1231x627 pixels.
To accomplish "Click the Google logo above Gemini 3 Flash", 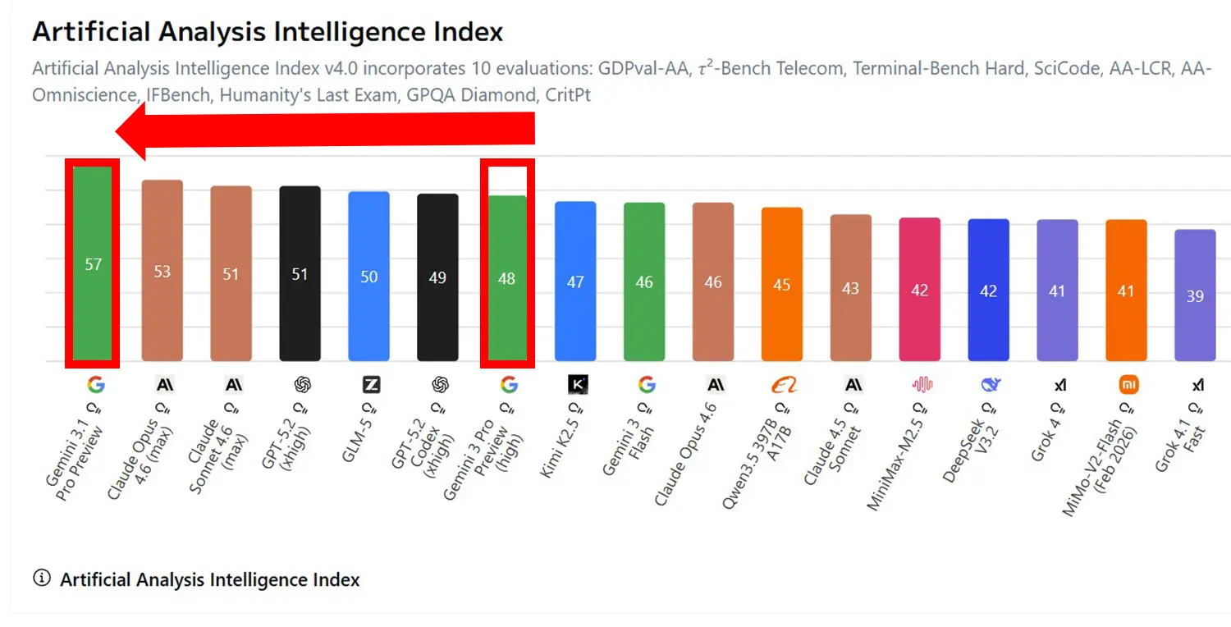I will click(647, 384).
